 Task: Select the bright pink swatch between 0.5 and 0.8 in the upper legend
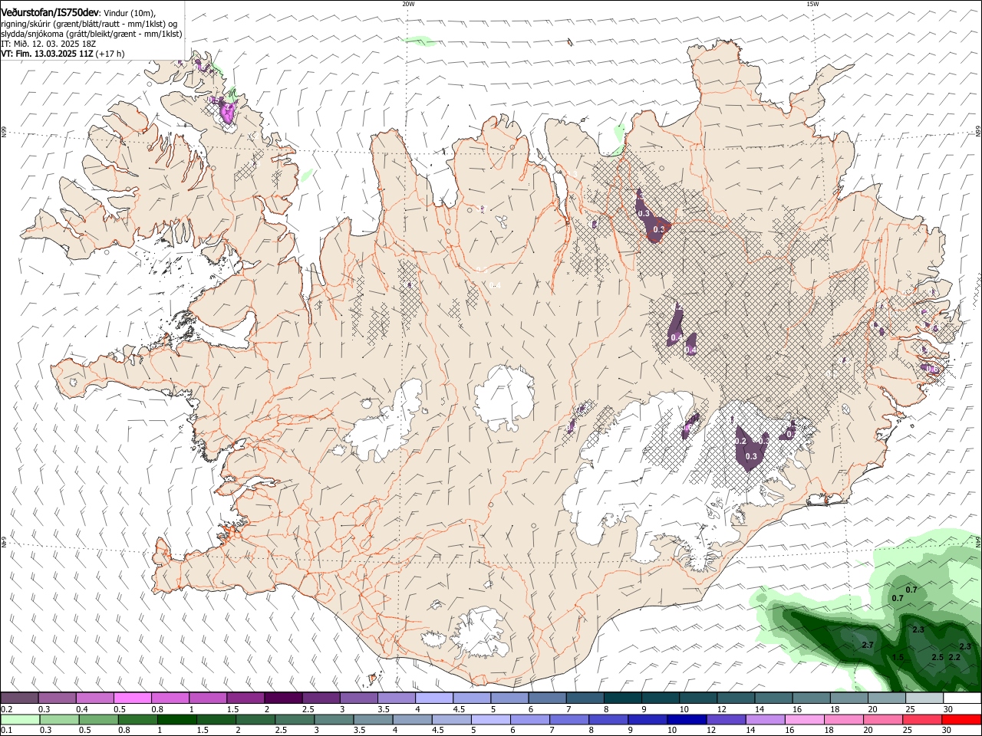click(x=133, y=698)
